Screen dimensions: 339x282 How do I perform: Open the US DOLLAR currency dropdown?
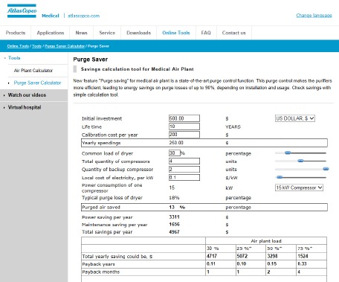(295, 118)
